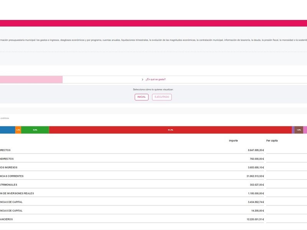The height and width of the screenshot is (230, 307).
Task: Click the orange 1.2% bar segment
Action: (x=18, y=130)
